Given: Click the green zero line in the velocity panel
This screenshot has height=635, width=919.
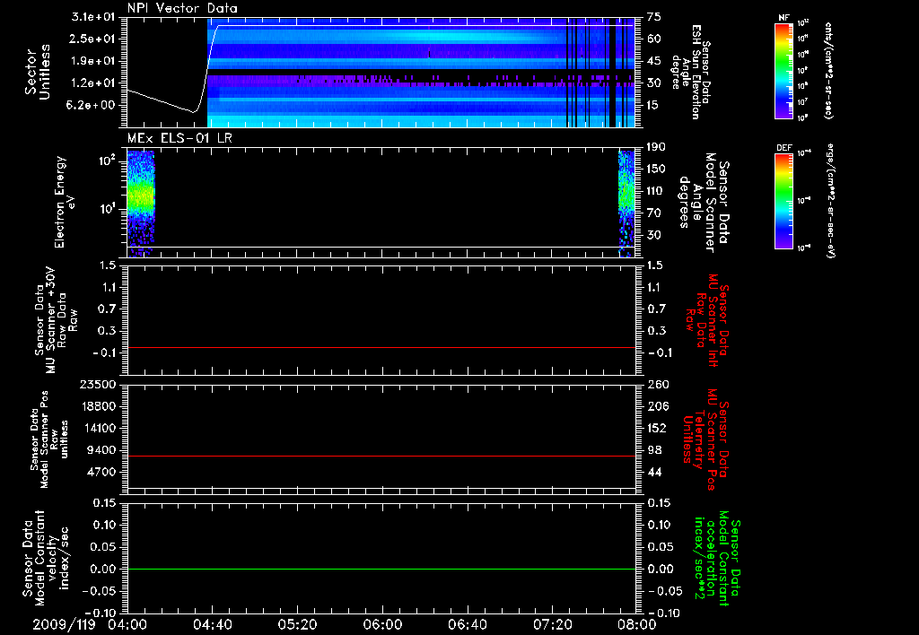Looking at the screenshot, I should (x=381, y=569).
